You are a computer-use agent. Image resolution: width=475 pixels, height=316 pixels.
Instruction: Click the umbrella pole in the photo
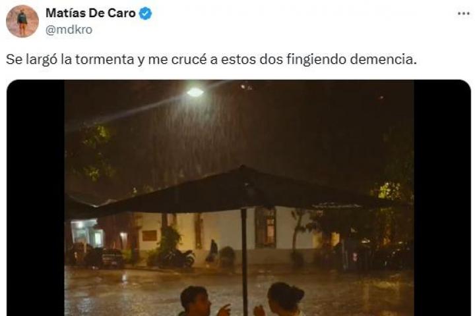pos(245,261)
